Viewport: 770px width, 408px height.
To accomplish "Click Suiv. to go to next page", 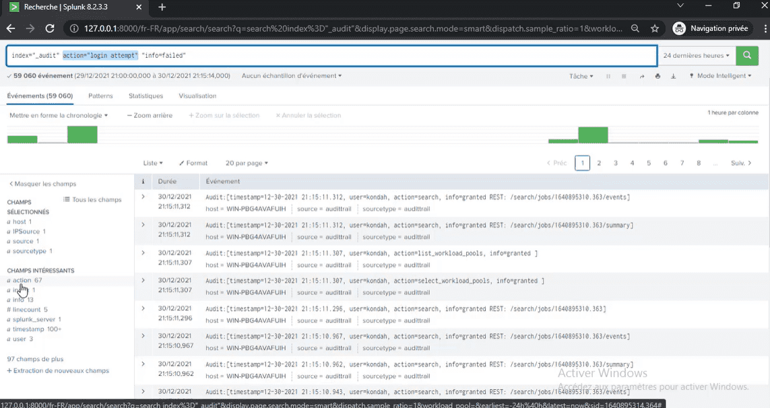I will (741, 163).
